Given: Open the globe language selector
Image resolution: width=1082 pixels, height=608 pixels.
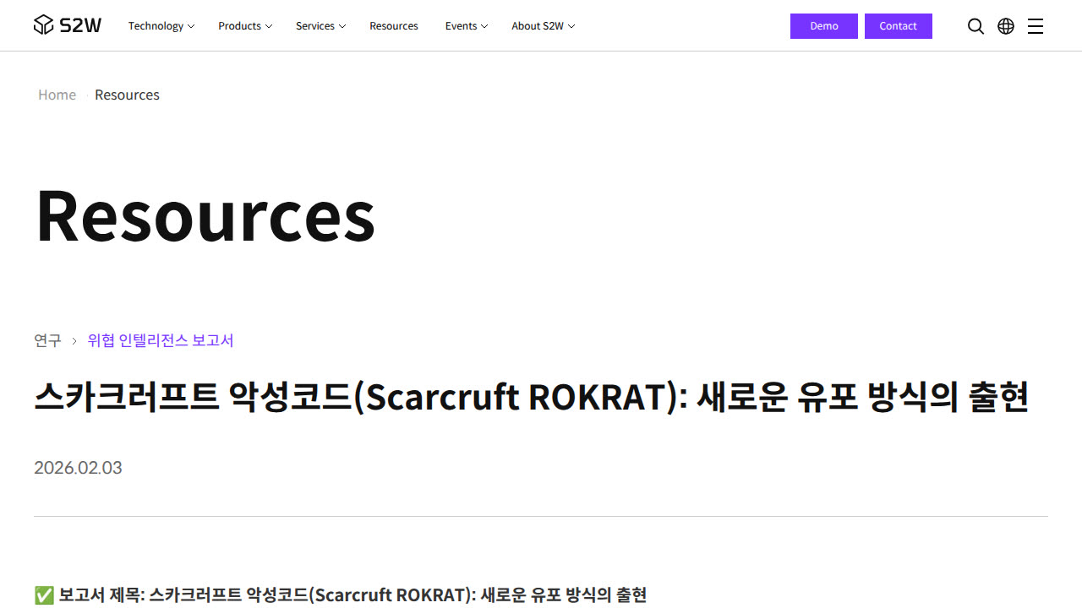Looking at the screenshot, I should pos(1006,26).
